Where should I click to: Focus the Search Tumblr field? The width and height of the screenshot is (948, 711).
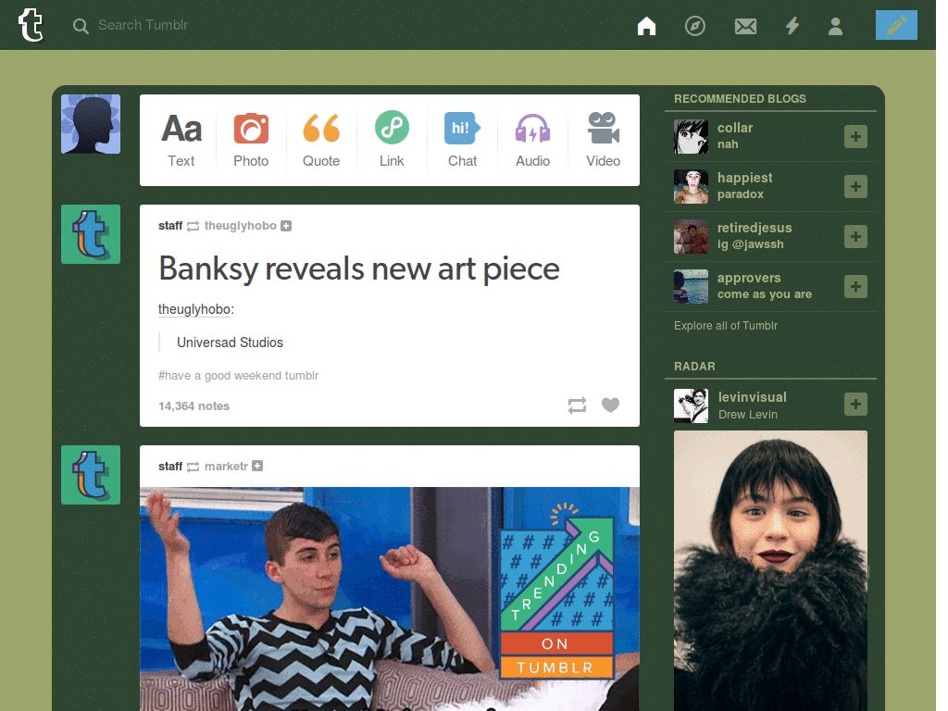pyautogui.click(x=143, y=25)
